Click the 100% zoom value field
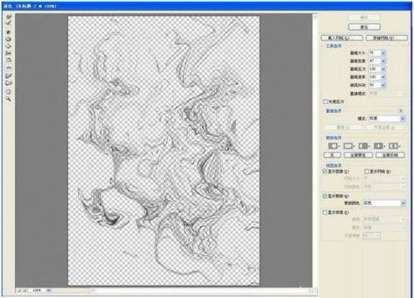The width and height of the screenshot is (414, 298). (36, 291)
